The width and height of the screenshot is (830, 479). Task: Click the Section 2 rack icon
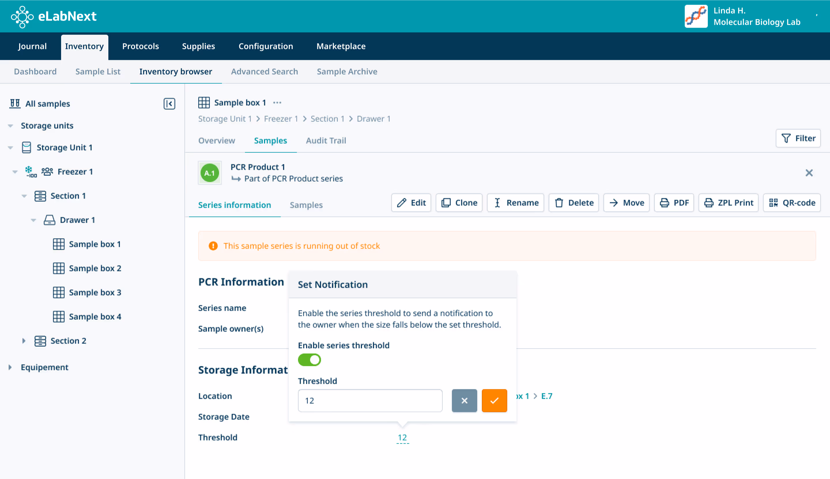click(x=40, y=341)
